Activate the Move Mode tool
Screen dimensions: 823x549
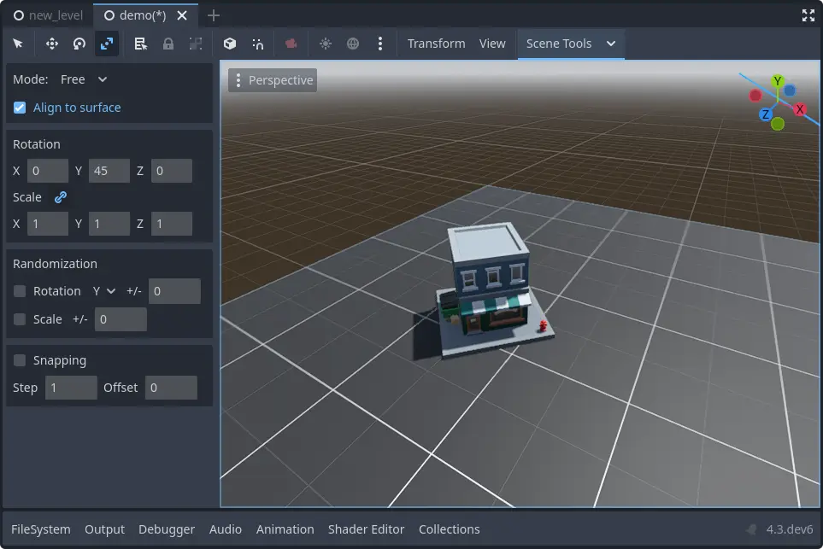click(51, 44)
